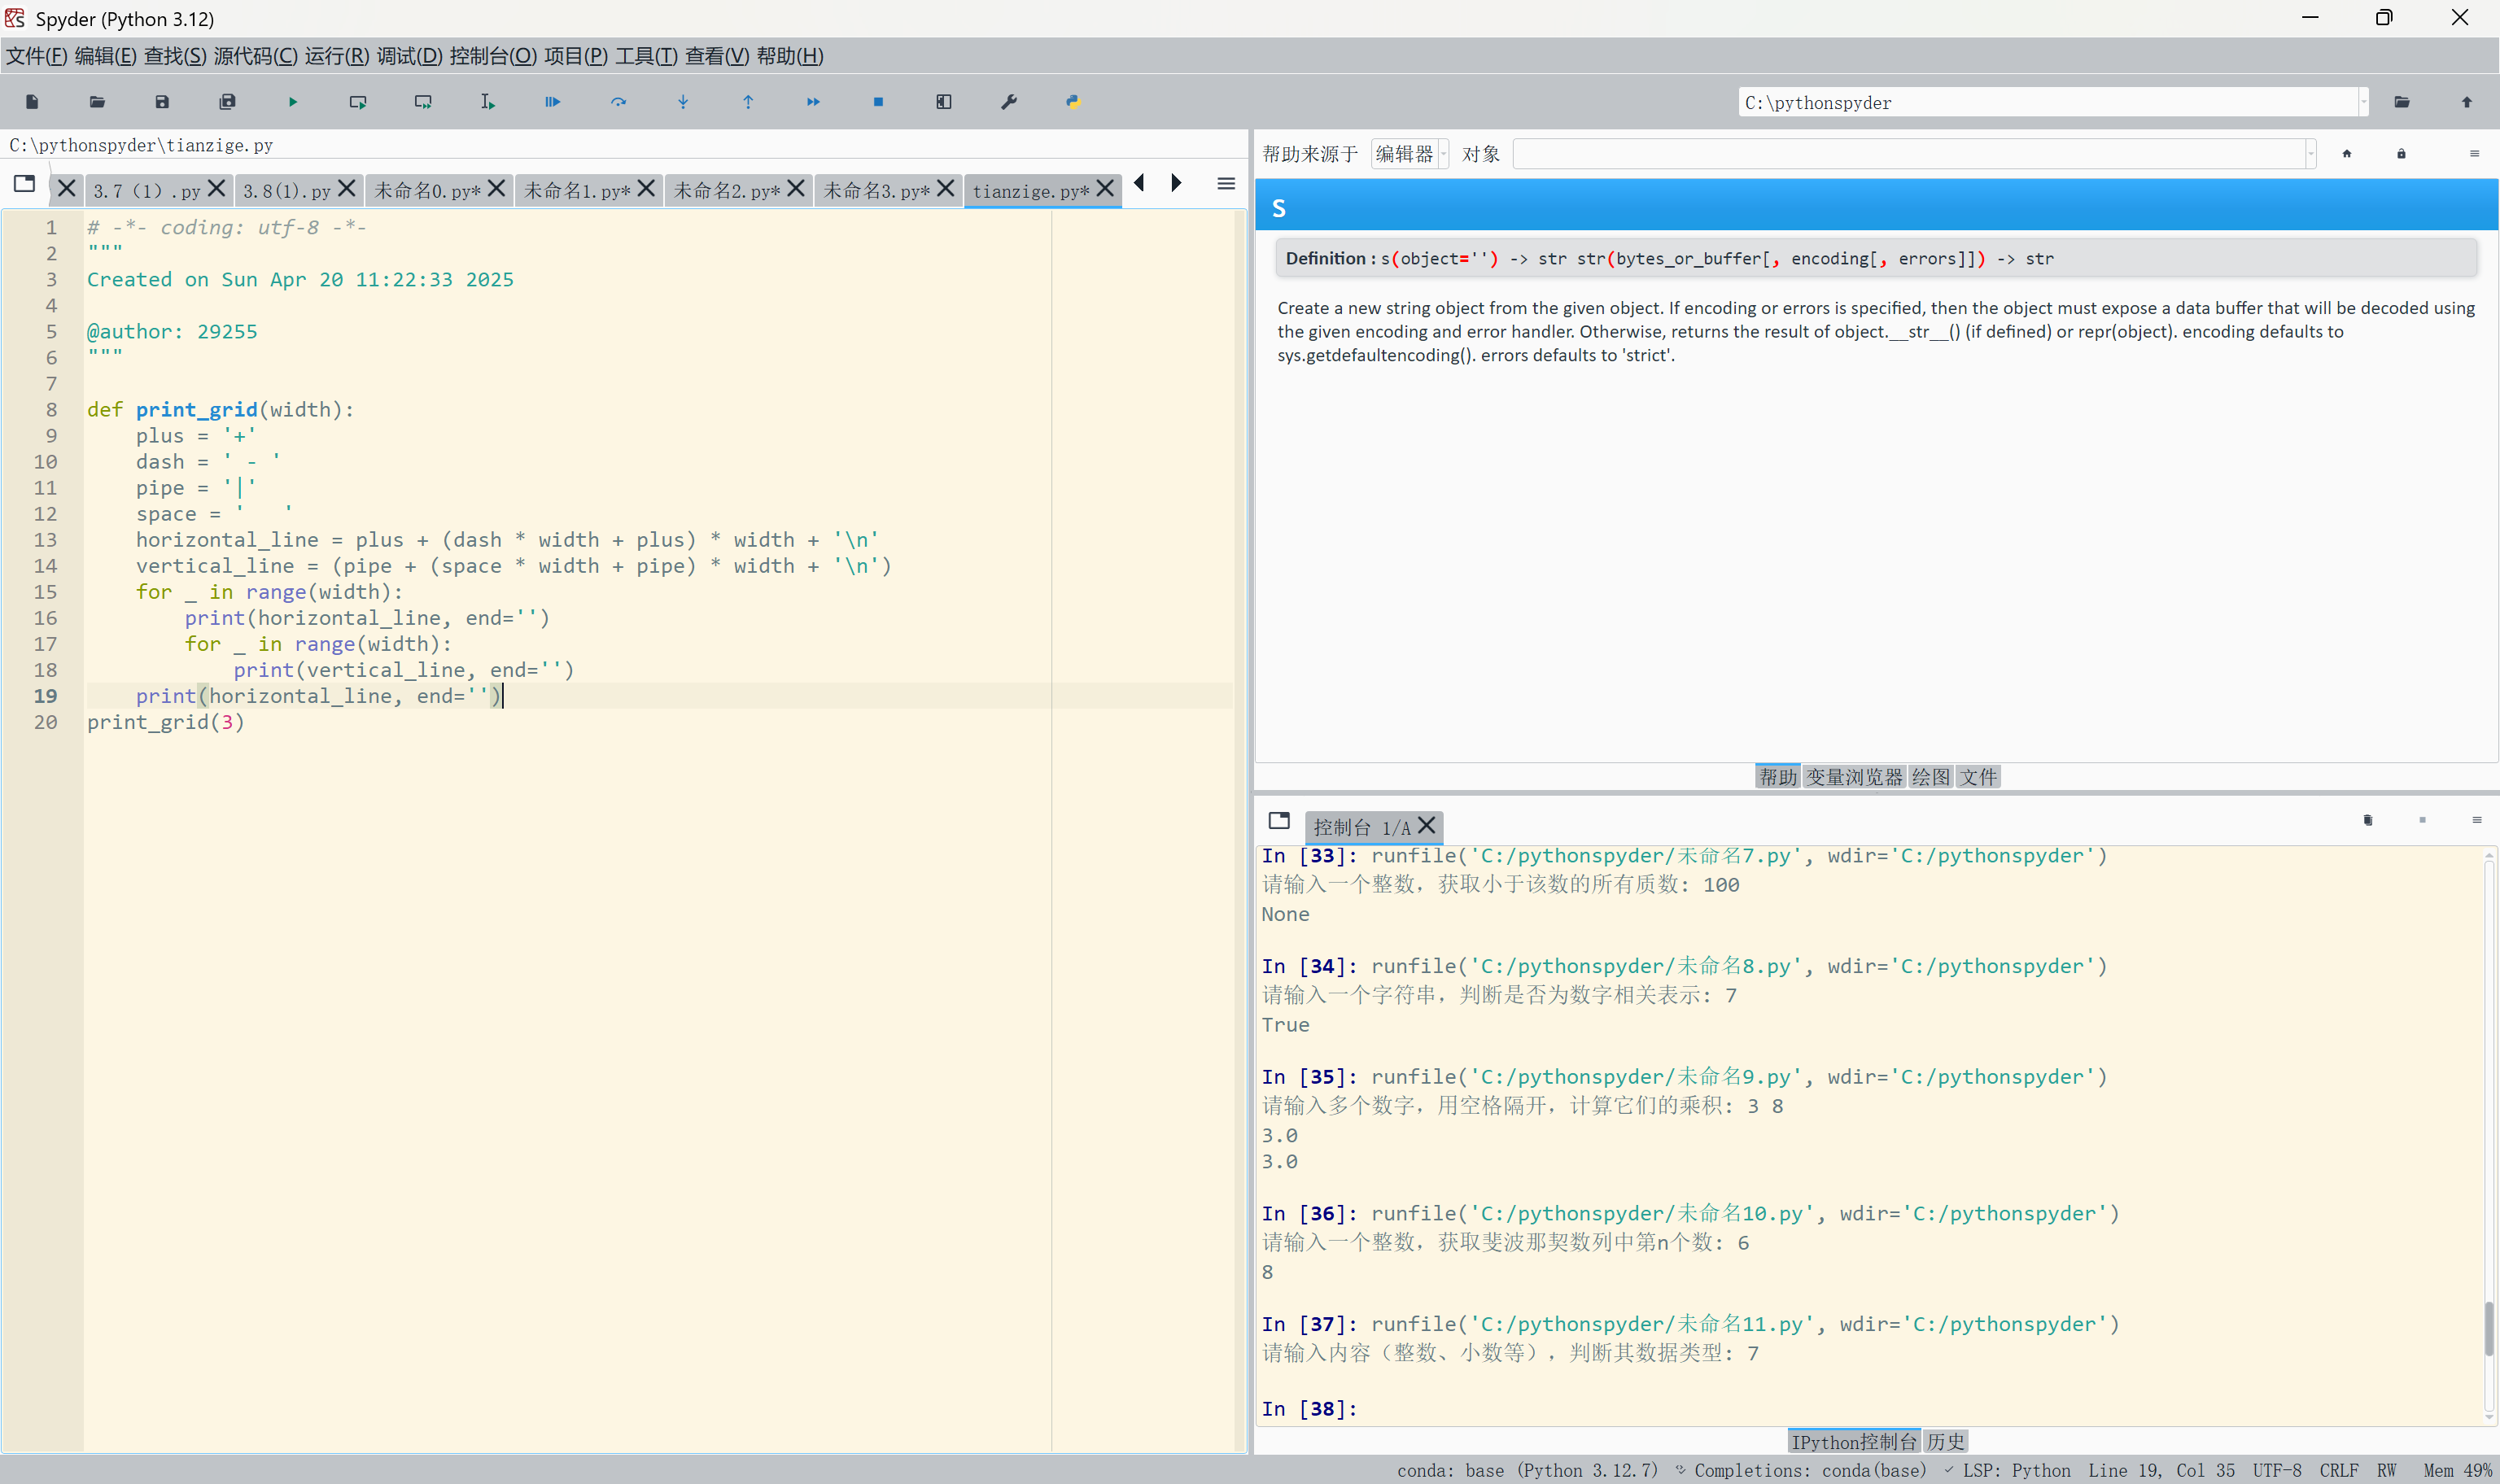Click the Debug file icon
The width and height of the screenshot is (2500, 1484).
click(553, 102)
